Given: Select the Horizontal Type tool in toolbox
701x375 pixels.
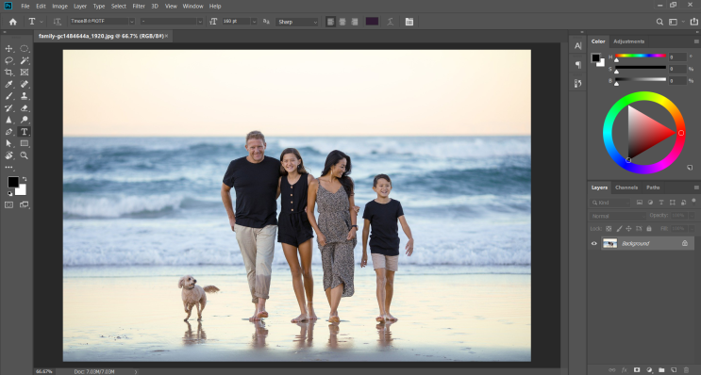Looking at the screenshot, I should pyautogui.click(x=25, y=132).
